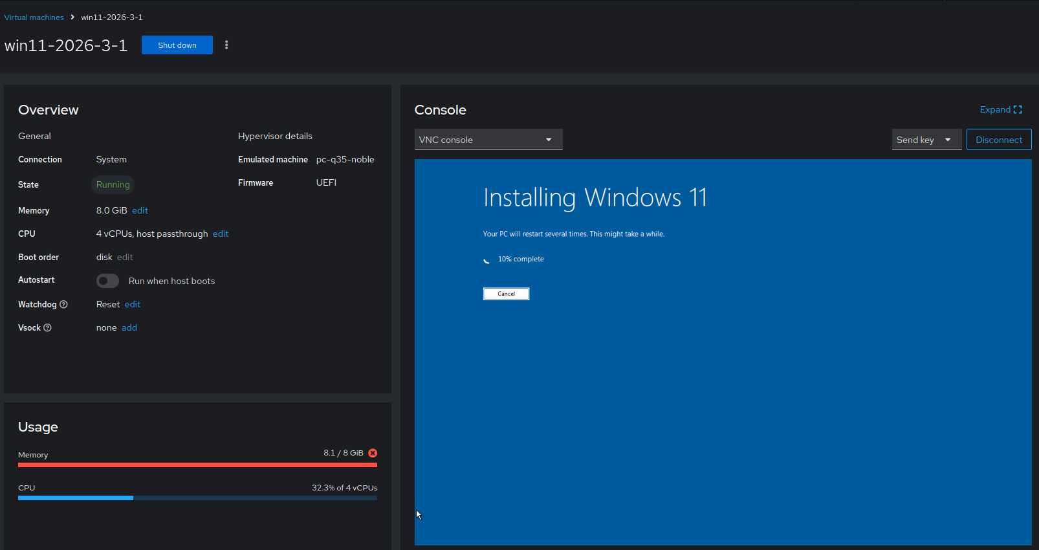This screenshot has height=550, width=1039.
Task: Click the PC will restart message
Action: coord(574,234)
